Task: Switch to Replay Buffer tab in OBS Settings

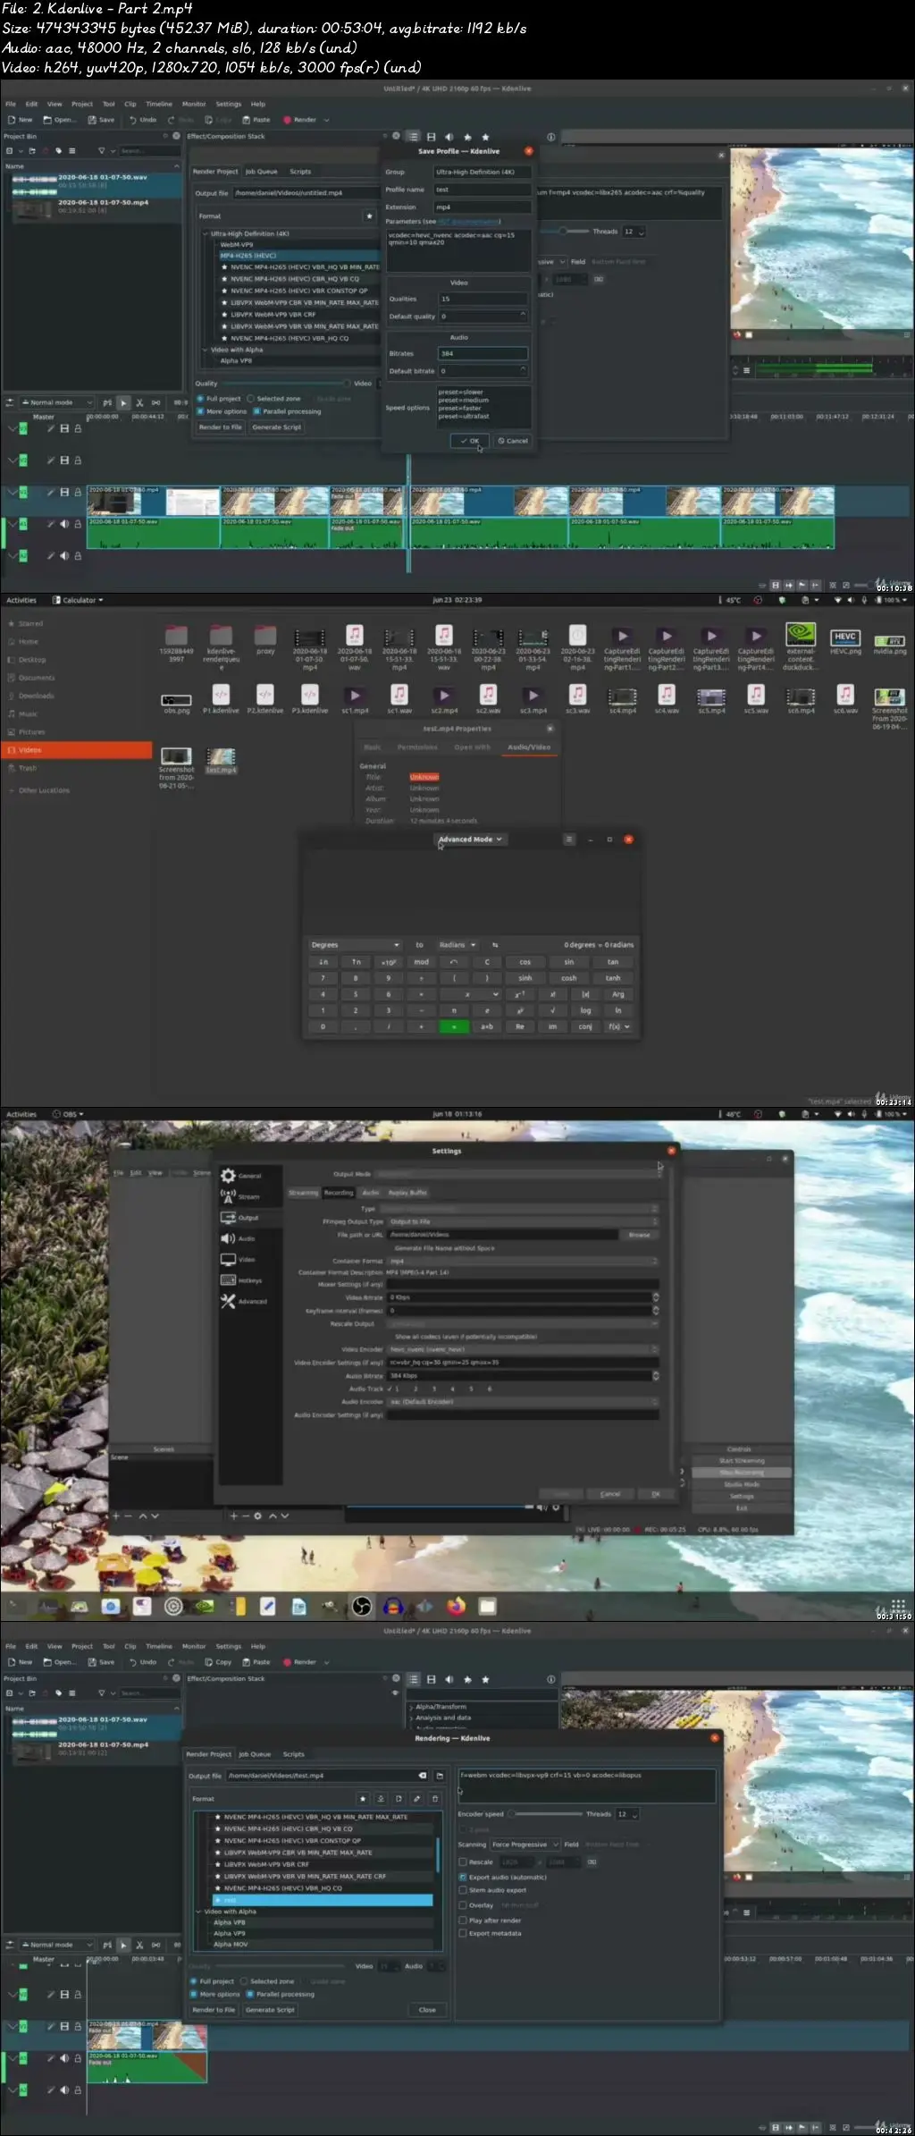Action: point(407,1193)
